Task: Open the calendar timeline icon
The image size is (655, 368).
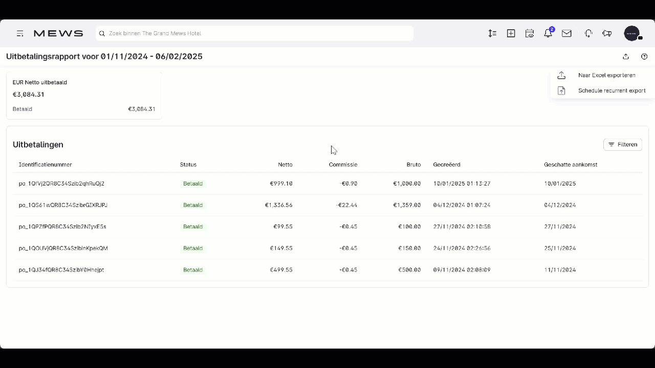Action: point(530,33)
